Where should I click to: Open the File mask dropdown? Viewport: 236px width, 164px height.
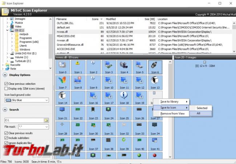click(46, 127)
